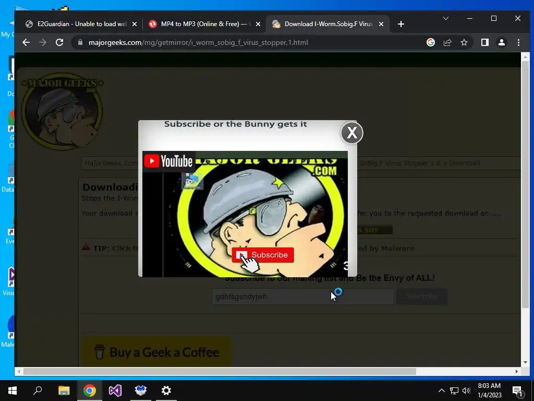Click the vertical scrollbar down arrow
Viewport: 534px width, 401px height.
point(525,362)
